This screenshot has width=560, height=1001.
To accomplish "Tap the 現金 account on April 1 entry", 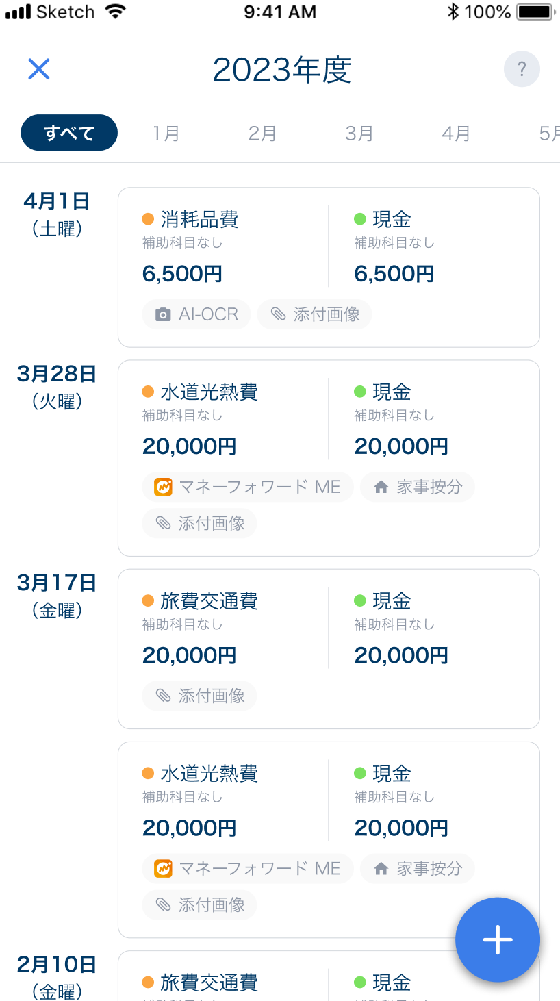I will click(391, 220).
